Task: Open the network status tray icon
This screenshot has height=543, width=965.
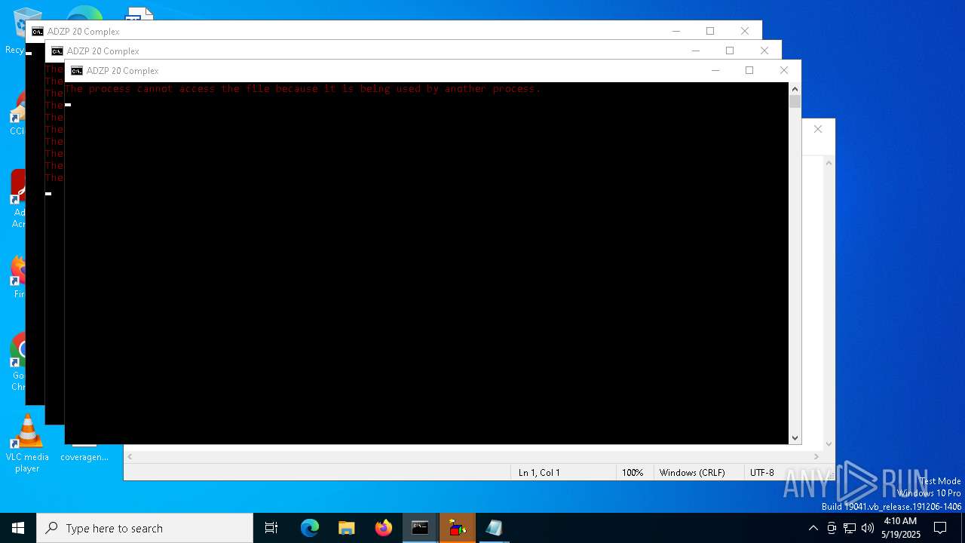Action: pos(850,528)
